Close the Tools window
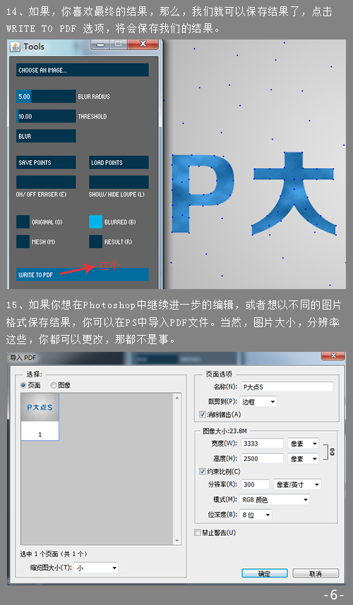 (143, 44)
